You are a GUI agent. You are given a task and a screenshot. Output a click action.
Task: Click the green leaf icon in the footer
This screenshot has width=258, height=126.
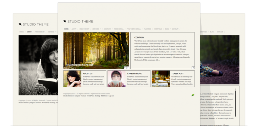(193, 95)
